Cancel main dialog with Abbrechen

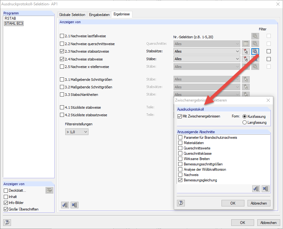pyautogui.click(x=269, y=222)
